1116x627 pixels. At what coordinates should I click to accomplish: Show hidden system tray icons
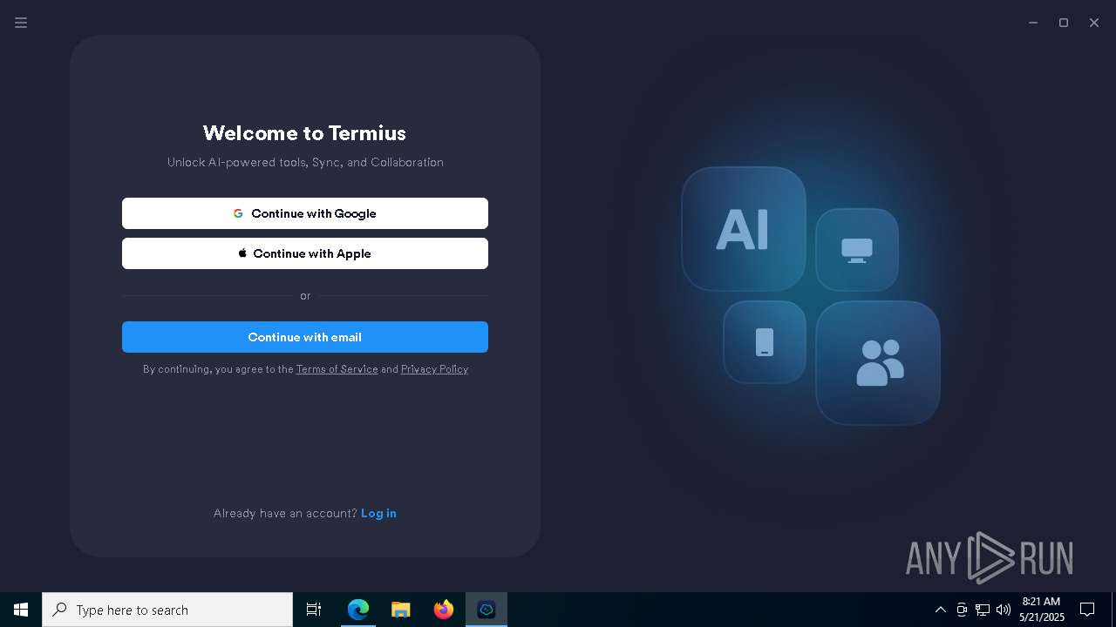point(940,610)
